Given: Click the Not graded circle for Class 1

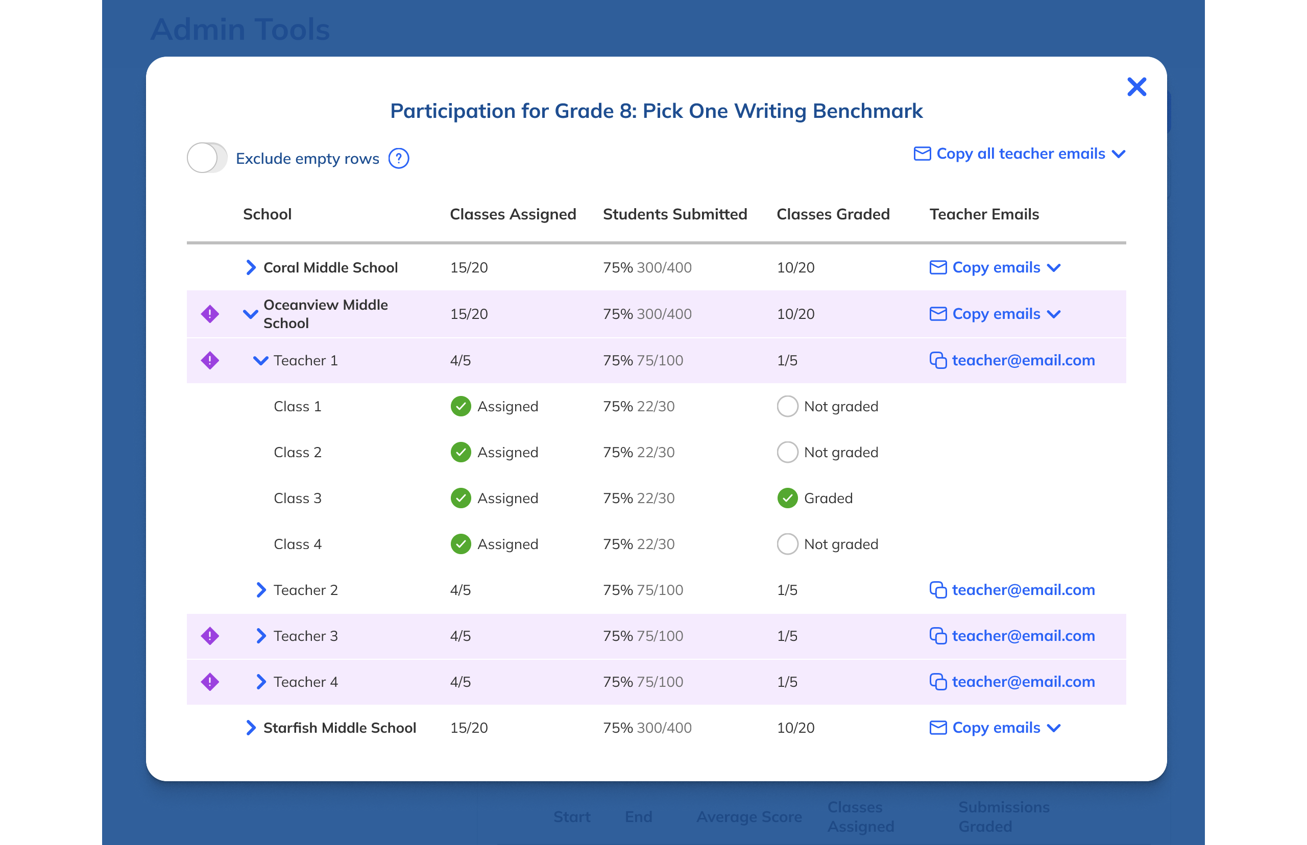Looking at the screenshot, I should 787,407.
